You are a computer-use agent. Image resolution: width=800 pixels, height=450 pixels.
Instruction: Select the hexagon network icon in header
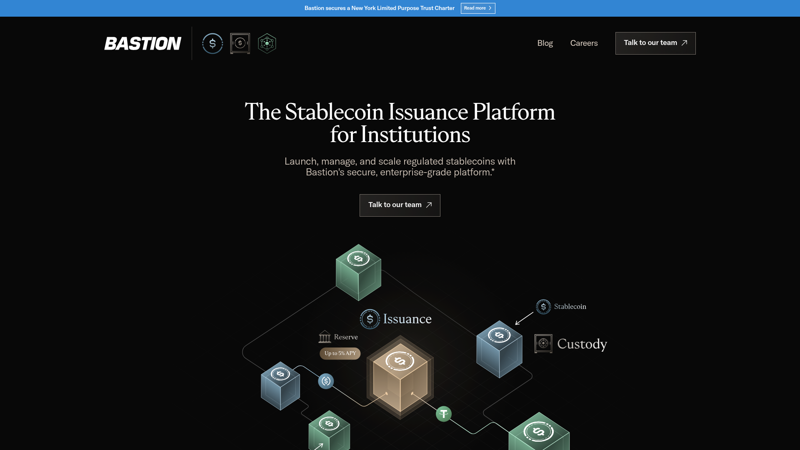coord(267,43)
